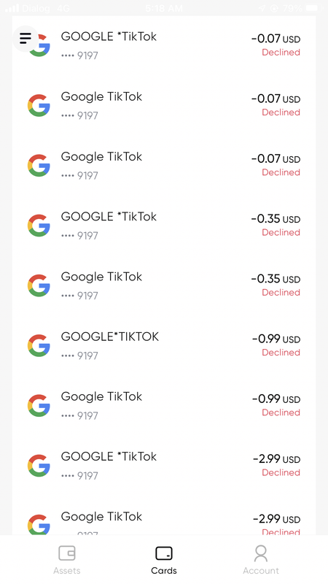328x584 pixels.
Task: Tap the Account profile icon
Action: point(261,553)
